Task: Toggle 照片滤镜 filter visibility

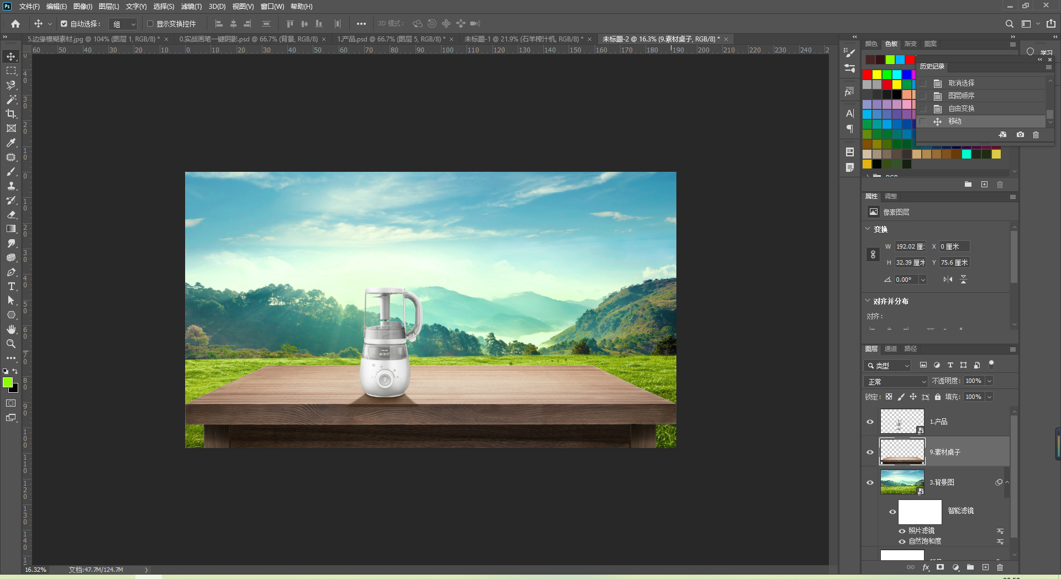Action: point(902,531)
